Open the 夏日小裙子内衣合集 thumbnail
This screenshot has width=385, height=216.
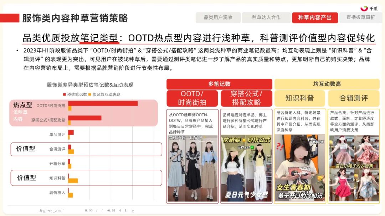(x=354, y=168)
